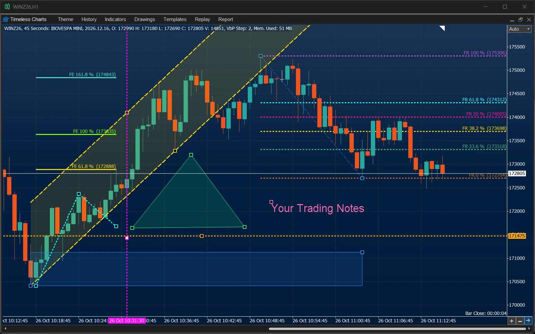The width and height of the screenshot is (535, 334).
Task: Select the 171475 orange price label
Action: pos(517,236)
